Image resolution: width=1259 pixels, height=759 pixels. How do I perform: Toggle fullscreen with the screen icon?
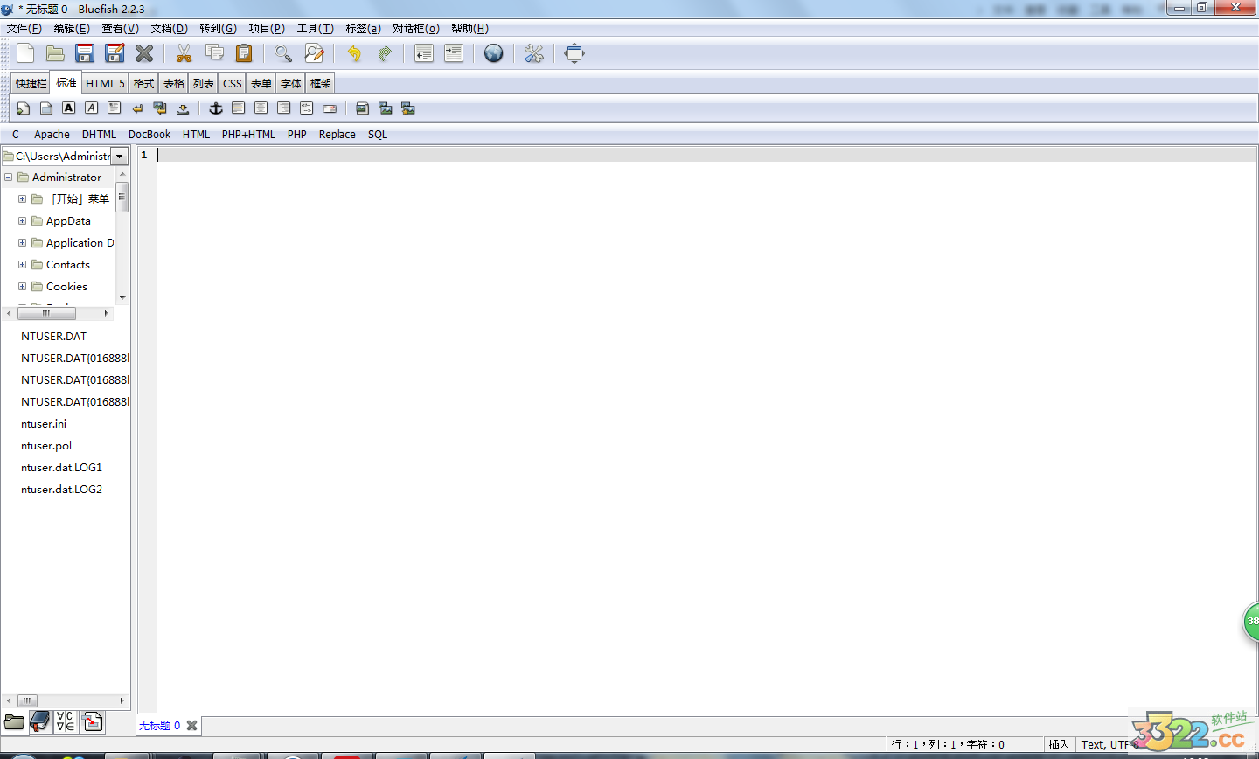[x=574, y=53]
